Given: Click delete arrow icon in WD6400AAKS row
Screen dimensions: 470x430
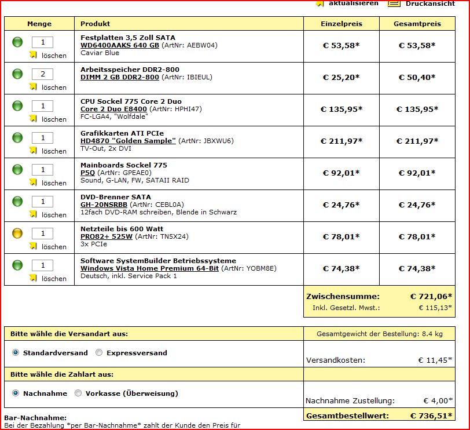Looking at the screenshot, I should (x=33, y=55).
